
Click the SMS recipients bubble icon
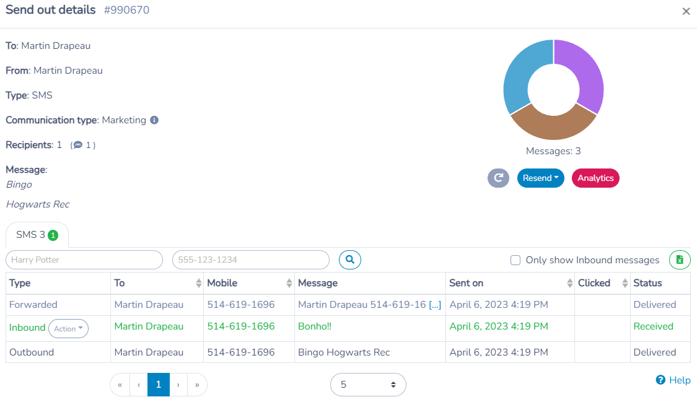(x=78, y=145)
